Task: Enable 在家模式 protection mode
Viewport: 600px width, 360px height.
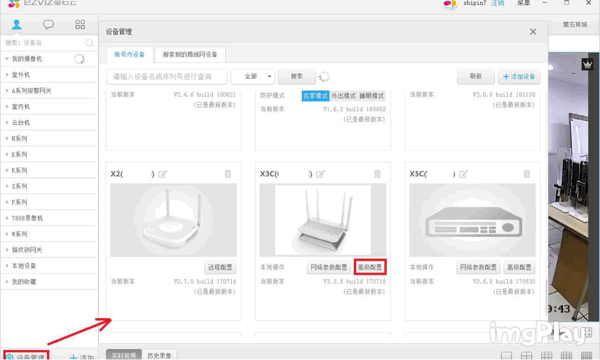Action: click(316, 96)
